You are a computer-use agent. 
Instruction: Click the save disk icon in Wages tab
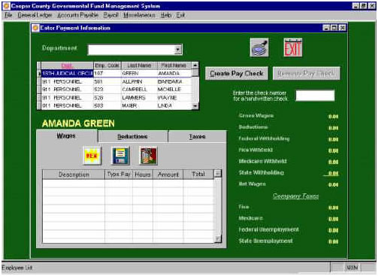click(x=120, y=156)
